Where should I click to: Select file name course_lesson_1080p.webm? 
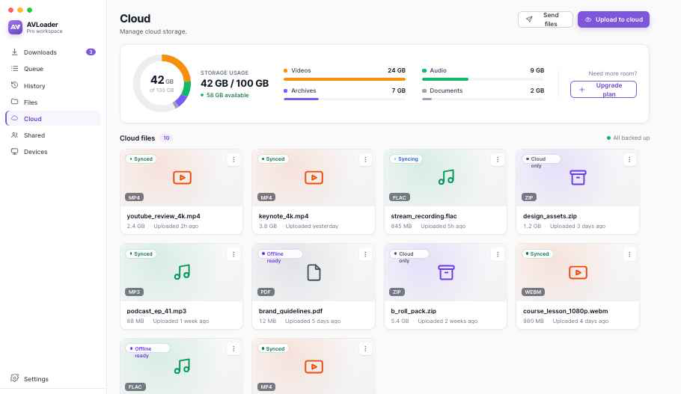(566, 311)
